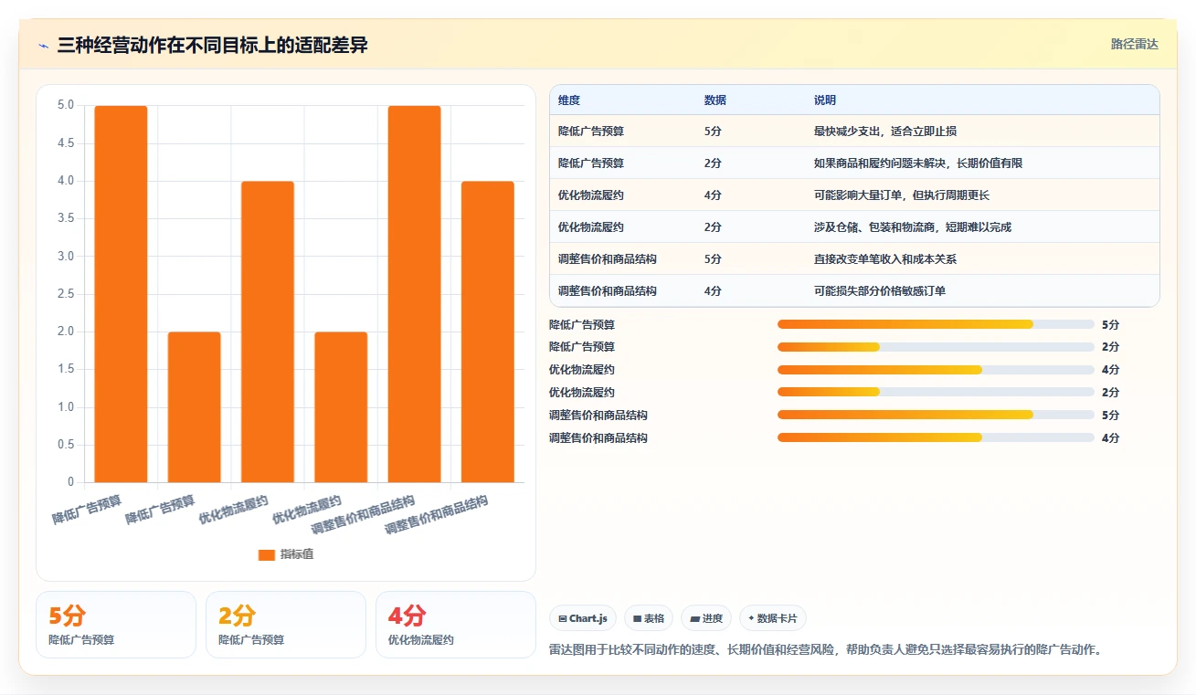The image size is (1196, 695).
Task: Click the 5.0-high bar for 调整售价和商品结构
Action: (x=414, y=294)
